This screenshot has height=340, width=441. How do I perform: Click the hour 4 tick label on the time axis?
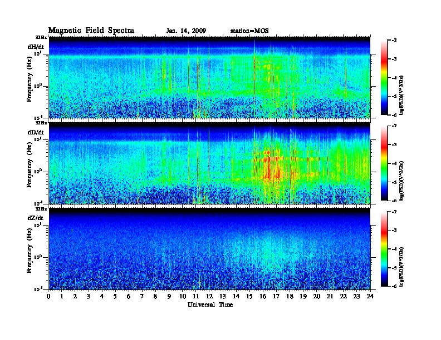pyautogui.click(x=102, y=297)
